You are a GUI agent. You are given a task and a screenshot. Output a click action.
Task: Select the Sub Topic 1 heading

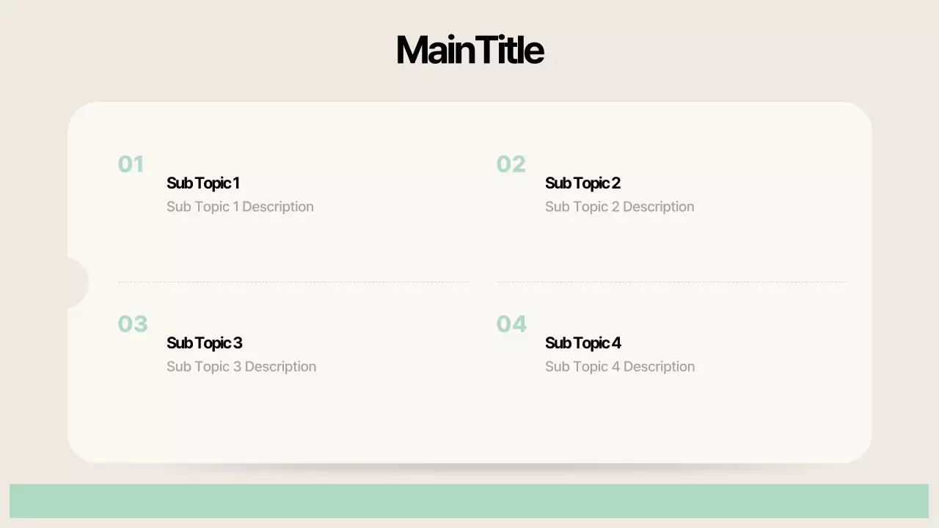pyautogui.click(x=202, y=183)
